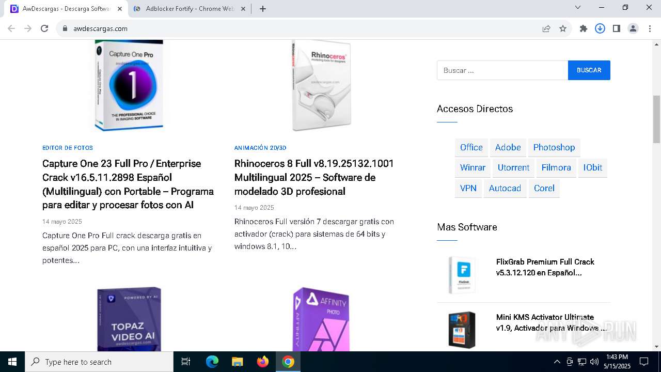This screenshot has width=661, height=372.
Task: Open the Filmora shortcut tag
Action: tap(556, 167)
